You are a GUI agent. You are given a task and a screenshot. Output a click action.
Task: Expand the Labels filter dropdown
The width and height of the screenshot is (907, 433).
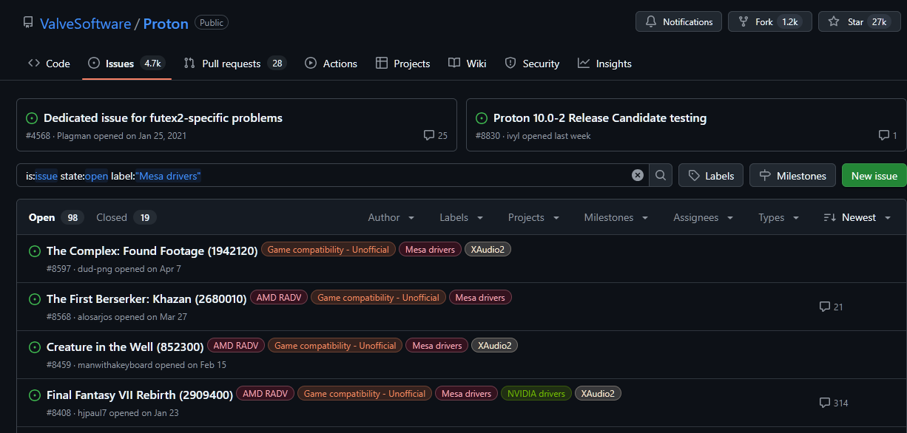coord(461,217)
